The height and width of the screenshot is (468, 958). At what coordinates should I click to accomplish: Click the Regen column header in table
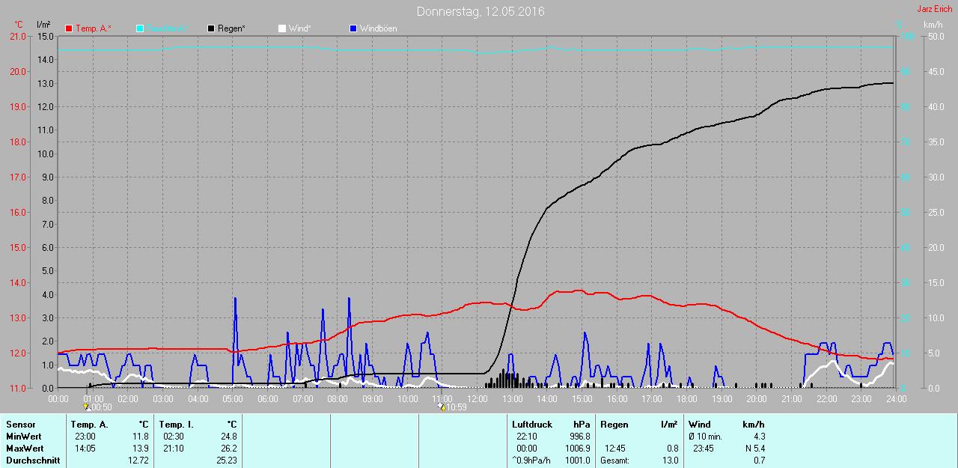coord(613,425)
